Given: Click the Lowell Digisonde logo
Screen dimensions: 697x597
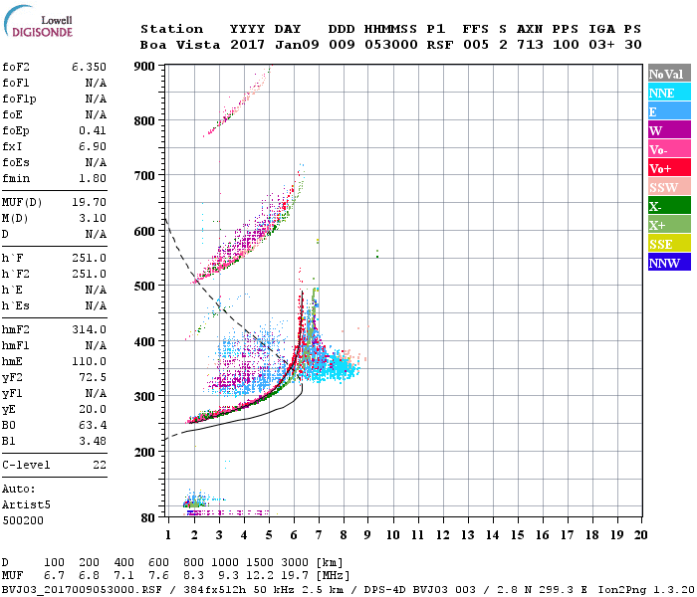Looking at the screenshot, I should pos(38,21).
